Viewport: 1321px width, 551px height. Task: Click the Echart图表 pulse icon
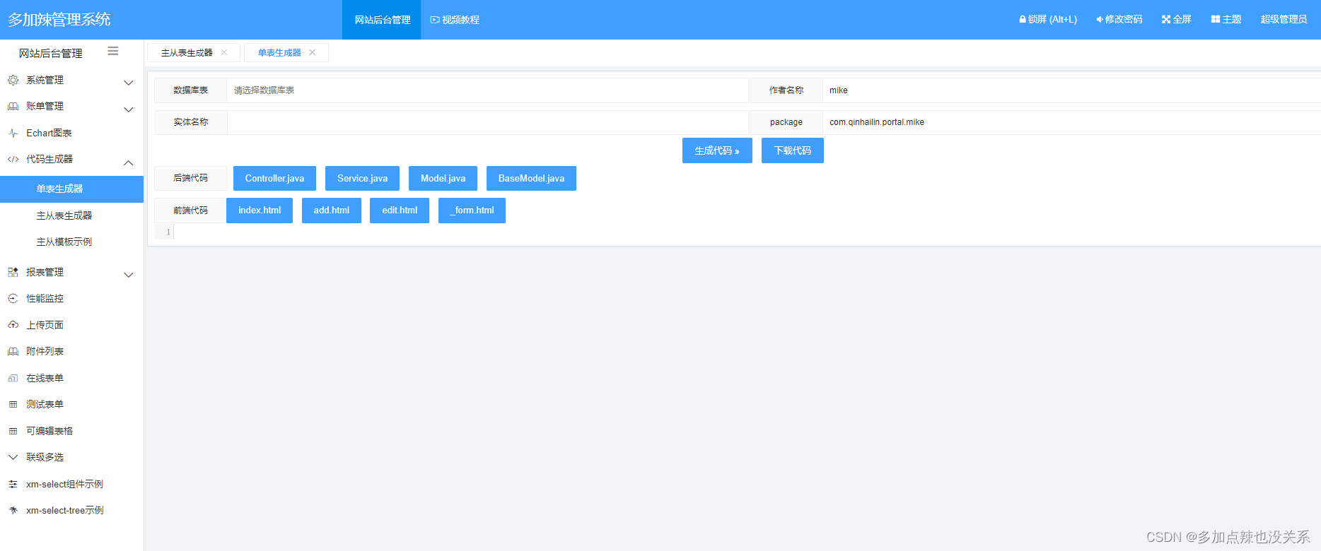[x=13, y=133]
